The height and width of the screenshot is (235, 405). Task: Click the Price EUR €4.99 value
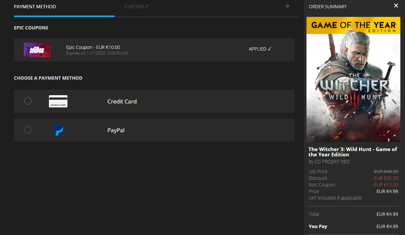(387, 191)
